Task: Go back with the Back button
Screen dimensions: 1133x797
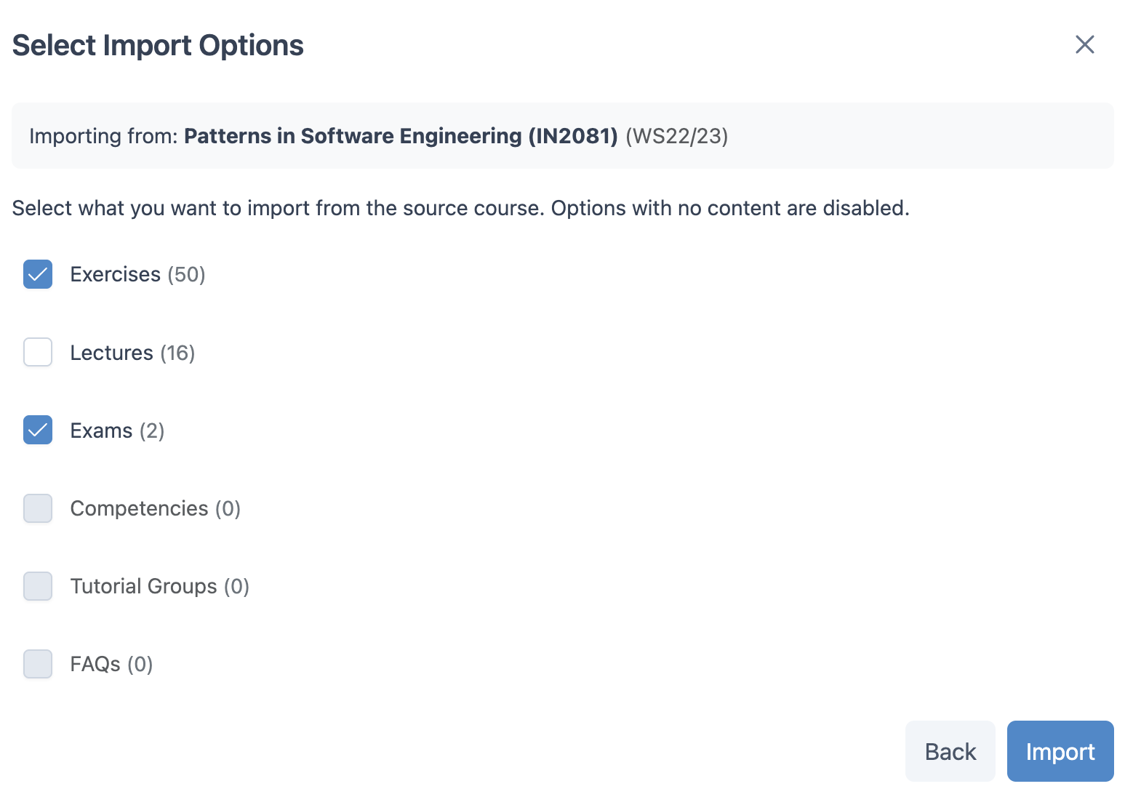Action: click(950, 751)
